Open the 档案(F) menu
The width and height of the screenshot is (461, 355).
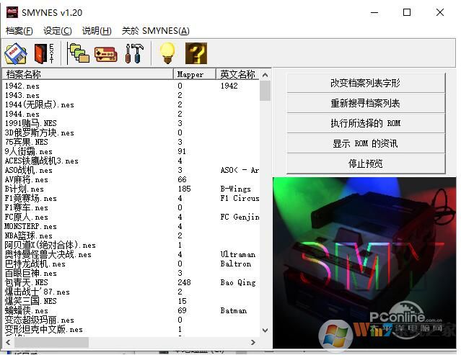[19, 30]
